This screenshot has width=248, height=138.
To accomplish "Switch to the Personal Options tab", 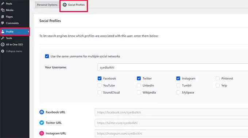I will 47,5.
